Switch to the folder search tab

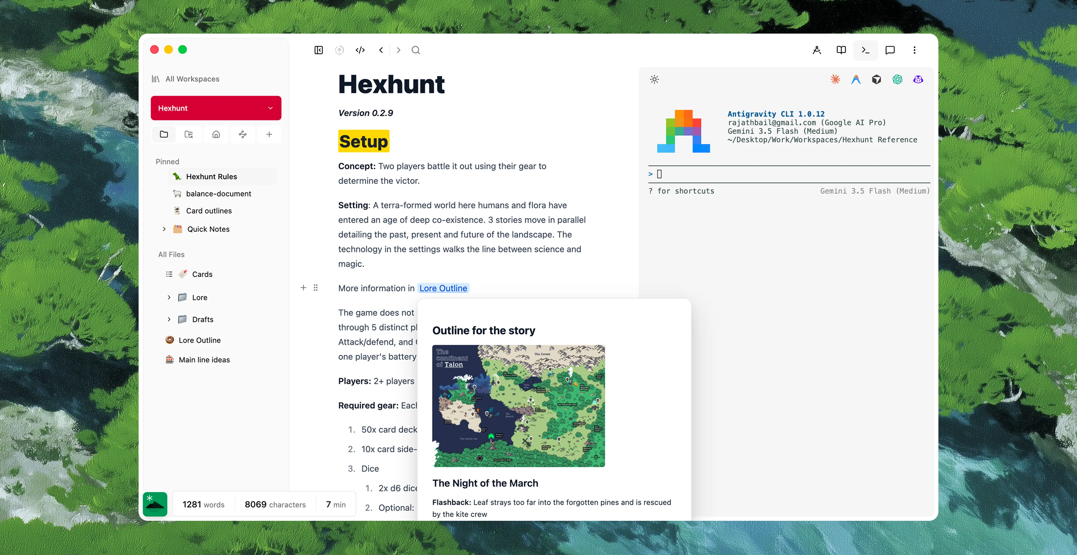click(189, 134)
